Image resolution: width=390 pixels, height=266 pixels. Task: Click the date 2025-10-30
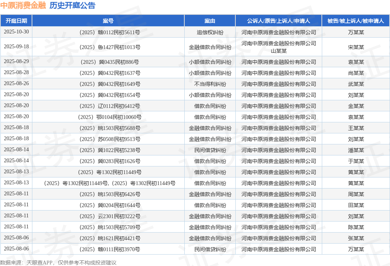coord(16,32)
